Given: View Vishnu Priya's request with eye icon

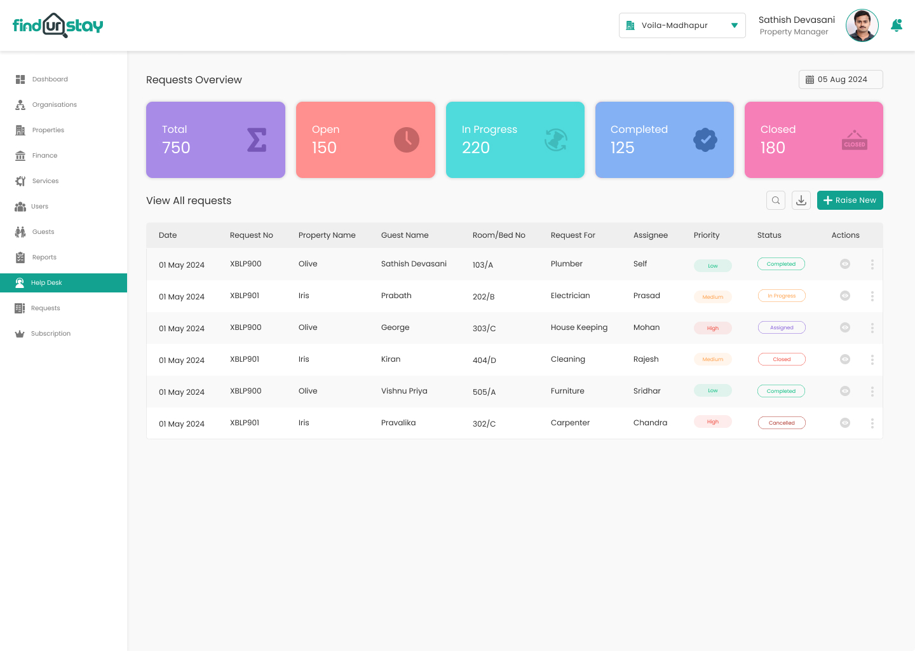Looking at the screenshot, I should 845,391.
